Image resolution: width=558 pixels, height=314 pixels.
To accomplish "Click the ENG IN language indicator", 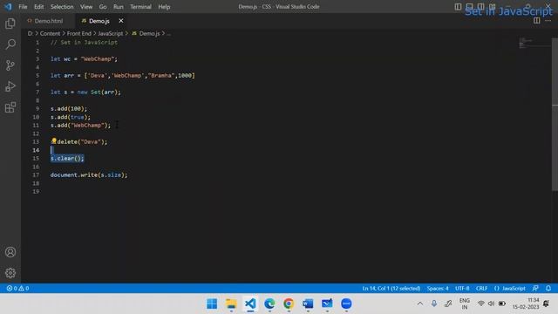I will (465, 304).
